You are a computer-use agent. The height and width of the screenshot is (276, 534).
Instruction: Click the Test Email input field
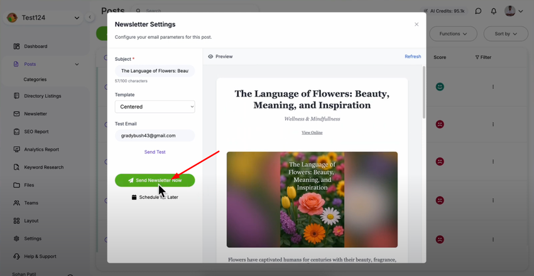pyautogui.click(x=155, y=135)
